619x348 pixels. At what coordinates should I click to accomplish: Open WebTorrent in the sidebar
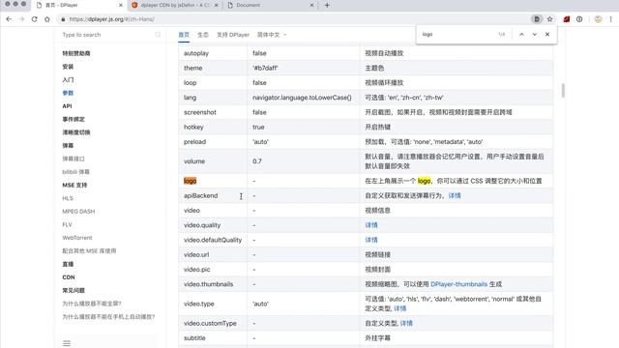click(77, 238)
